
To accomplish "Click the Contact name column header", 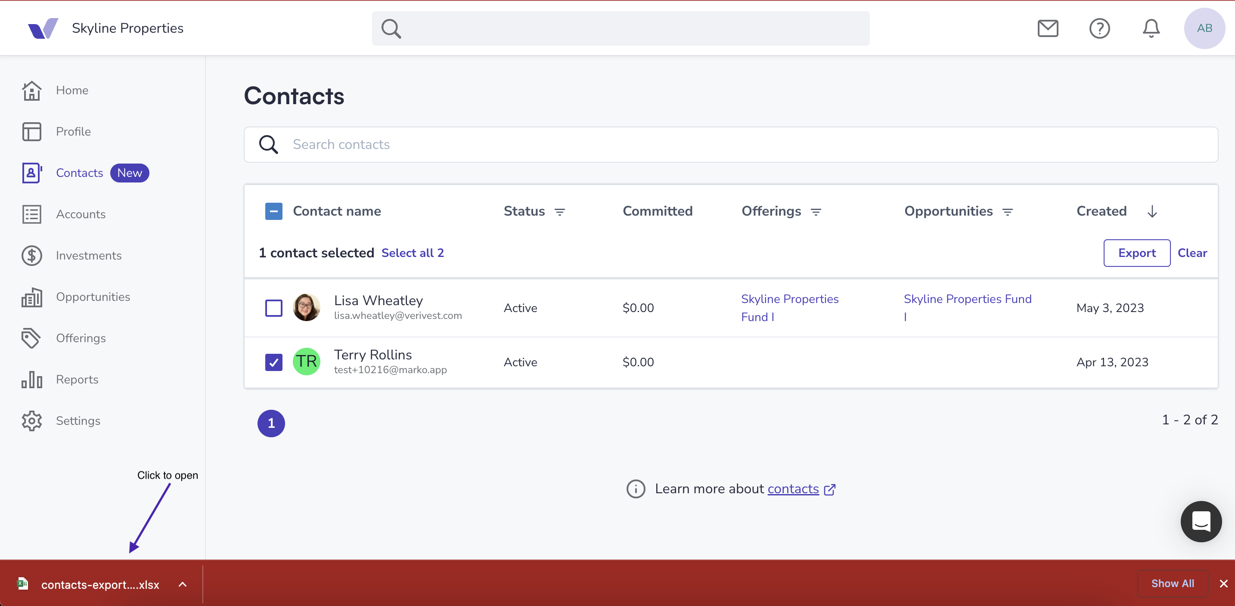I will (x=337, y=211).
